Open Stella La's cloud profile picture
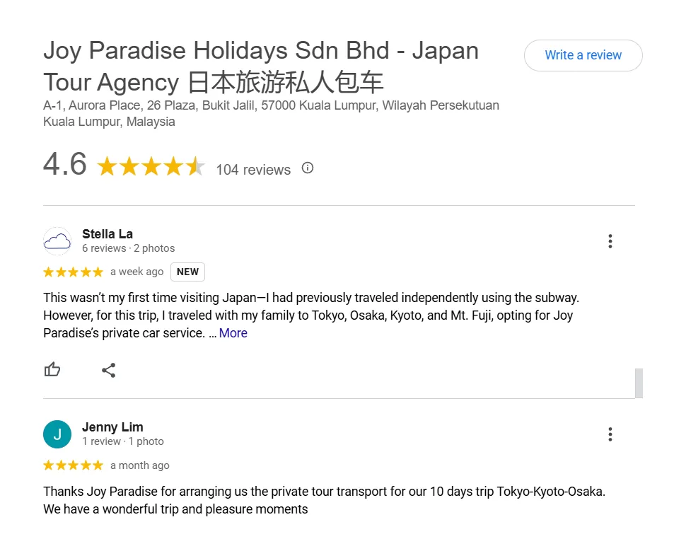 point(57,241)
